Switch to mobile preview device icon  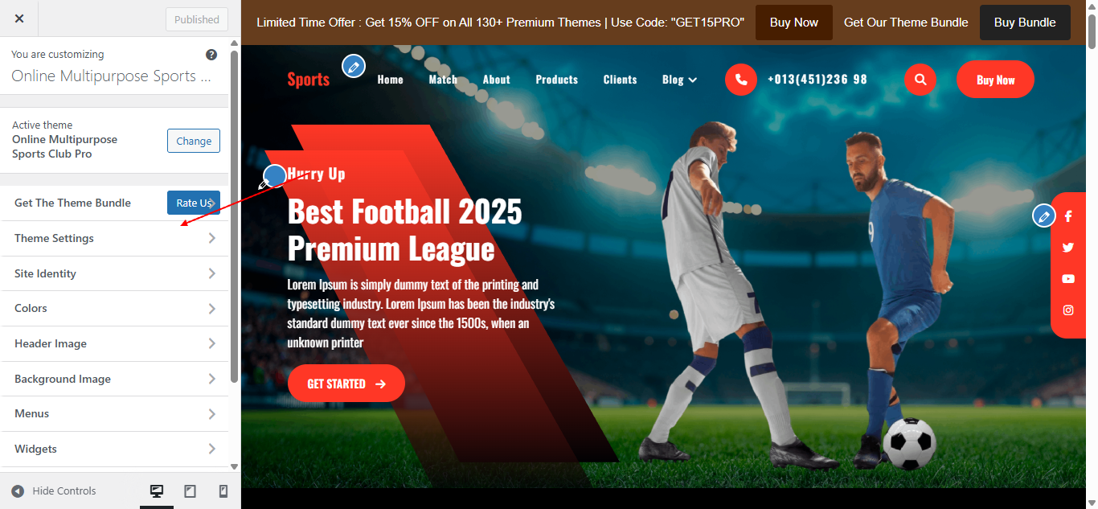click(x=223, y=491)
